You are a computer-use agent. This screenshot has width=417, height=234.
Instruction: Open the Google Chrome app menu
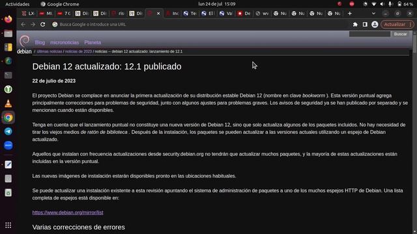[x=60, y=4]
